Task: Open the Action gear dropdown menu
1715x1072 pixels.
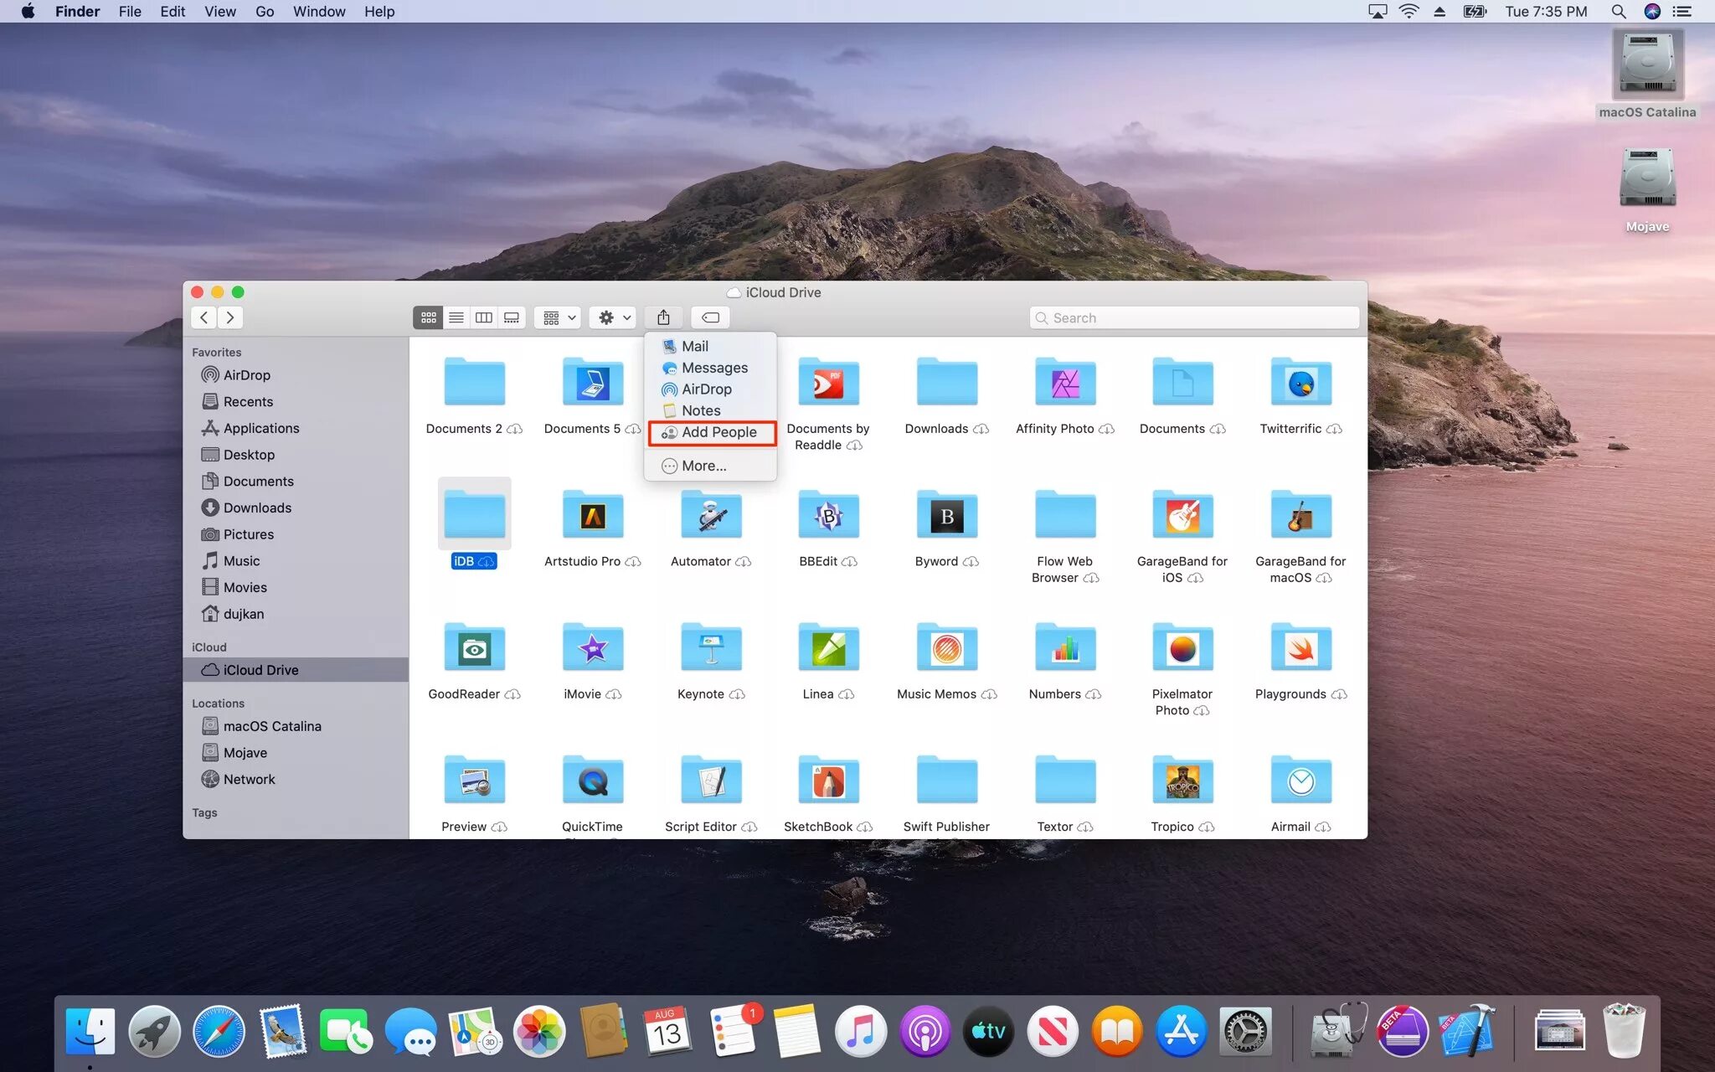Action: coord(614,317)
